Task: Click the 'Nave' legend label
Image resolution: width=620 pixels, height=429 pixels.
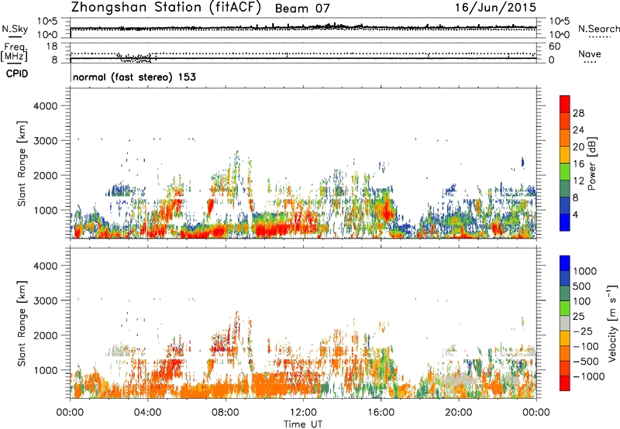Action: [589, 53]
